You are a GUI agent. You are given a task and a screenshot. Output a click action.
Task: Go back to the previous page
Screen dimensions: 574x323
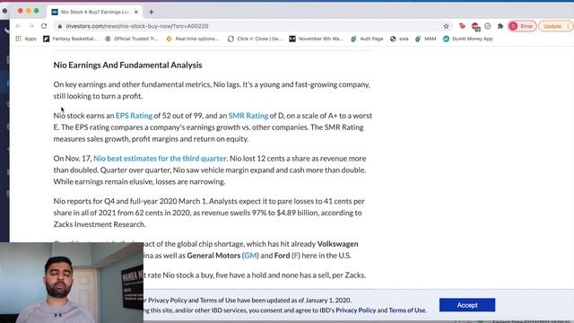18,26
